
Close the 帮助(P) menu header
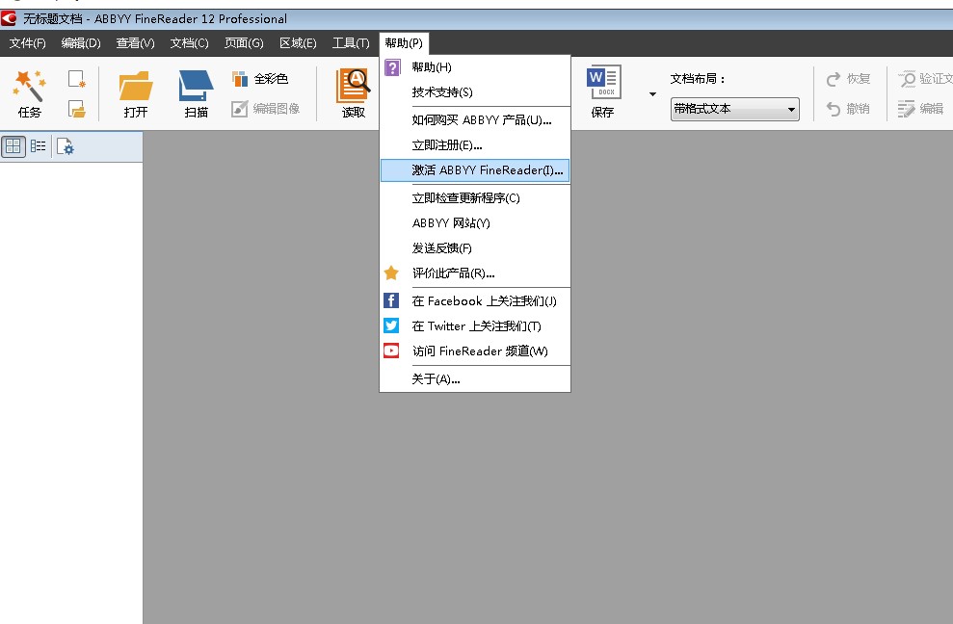click(x=404, y=43)
